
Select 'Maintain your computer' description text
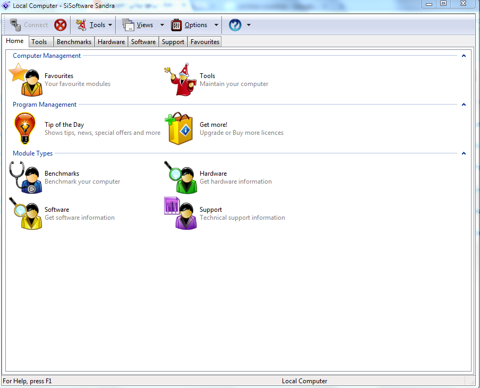coord(234,84)
